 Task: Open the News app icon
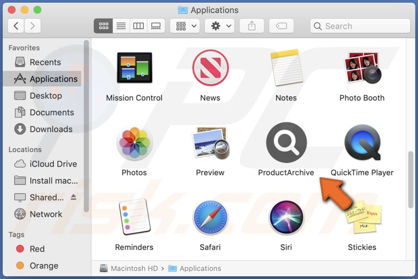tap(211, 68)
